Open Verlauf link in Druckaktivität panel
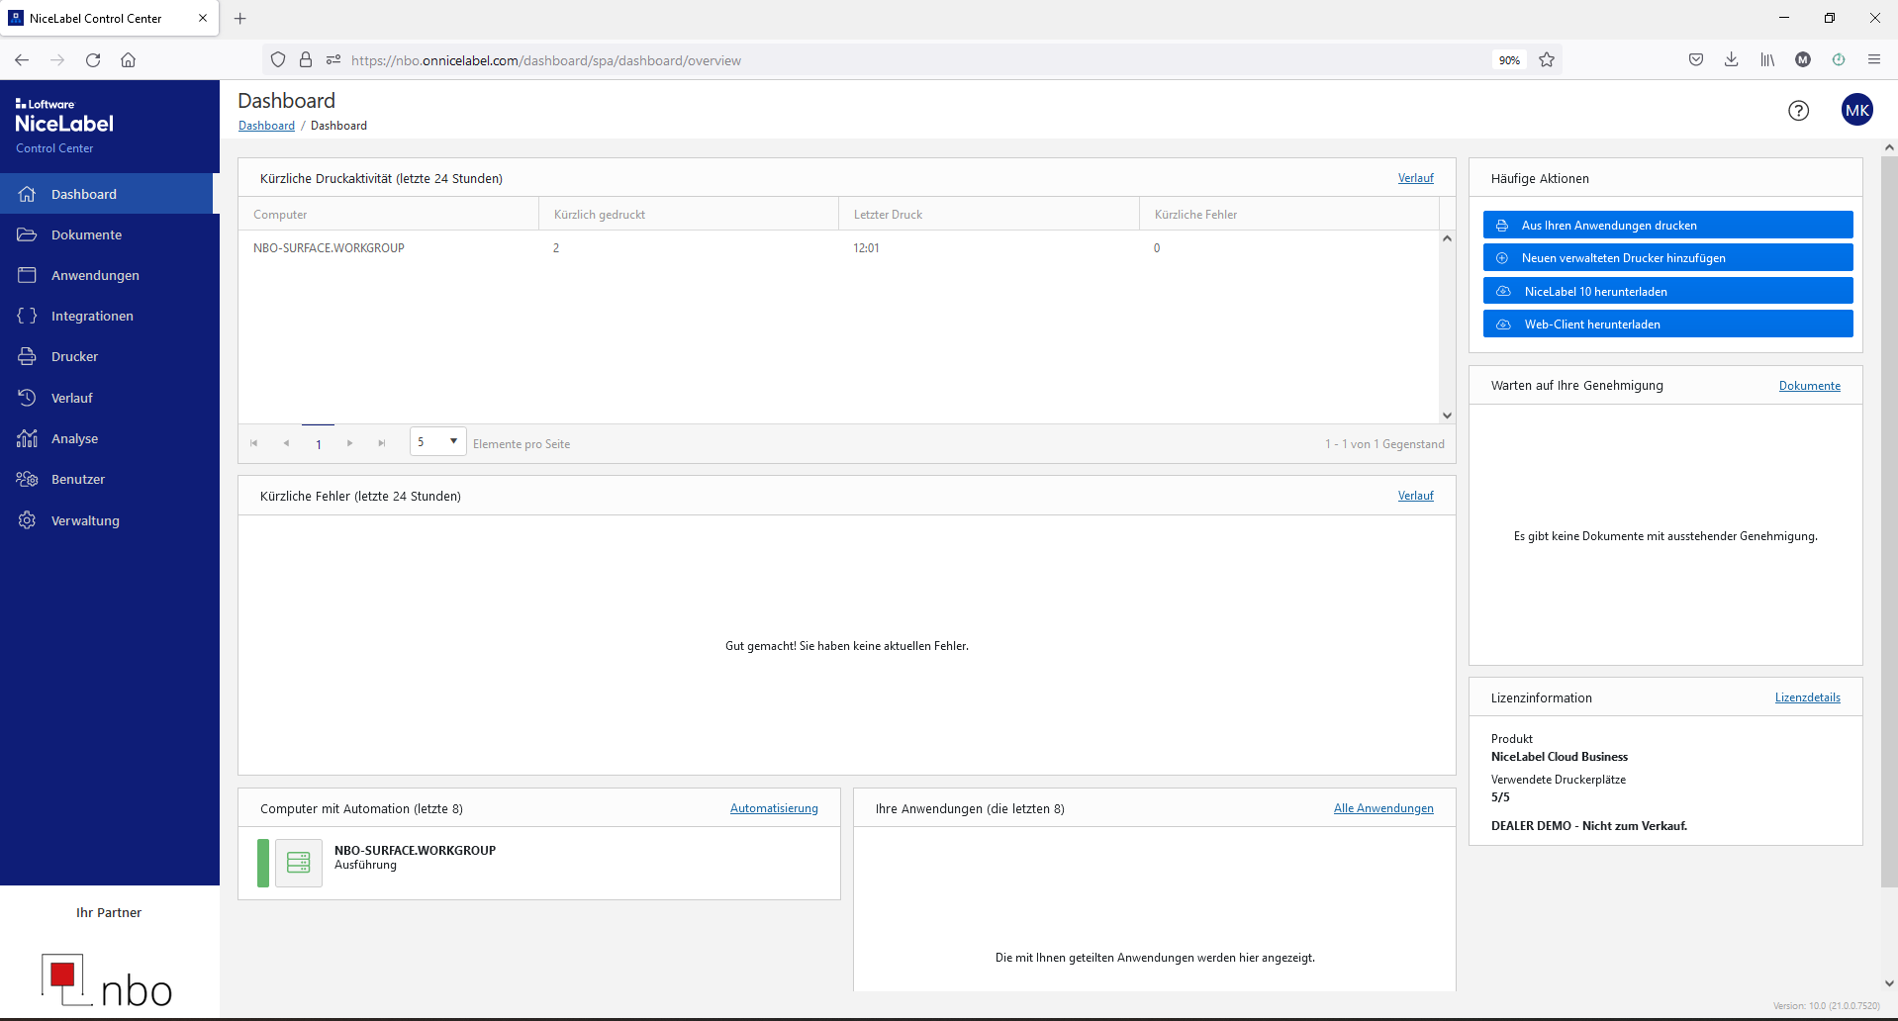Viewport: 1898px width, 1021px height. [1415, 178]
